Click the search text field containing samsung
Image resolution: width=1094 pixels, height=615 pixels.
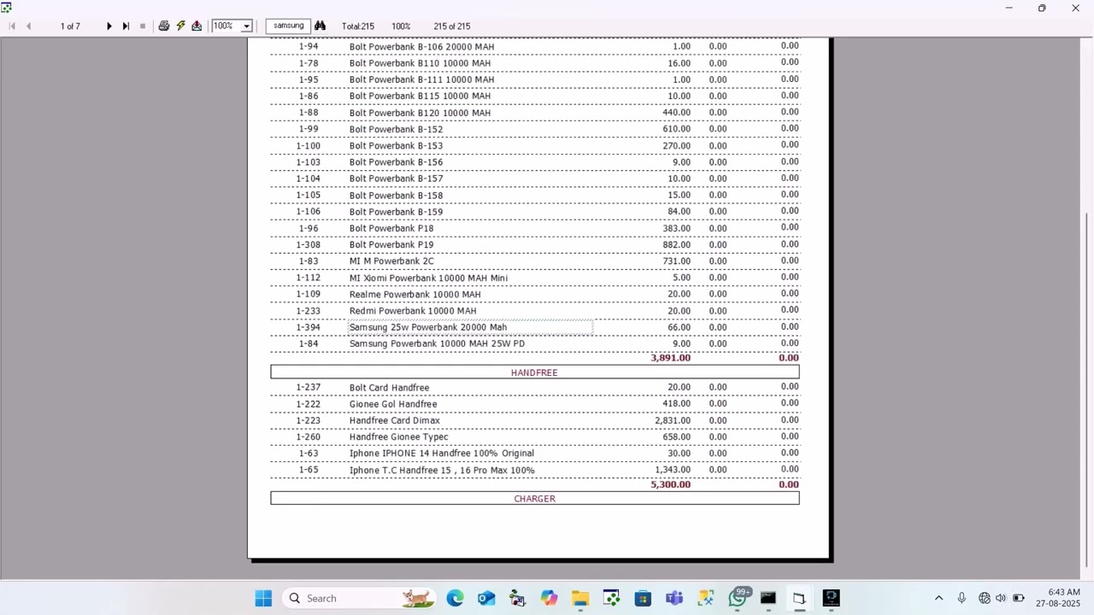288,26
